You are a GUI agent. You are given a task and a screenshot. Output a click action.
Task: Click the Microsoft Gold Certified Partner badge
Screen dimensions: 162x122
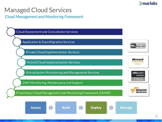pos(138,62)
